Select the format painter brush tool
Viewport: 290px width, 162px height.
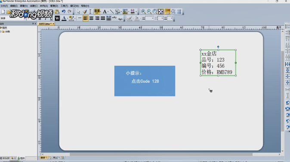tap(85, 12)
